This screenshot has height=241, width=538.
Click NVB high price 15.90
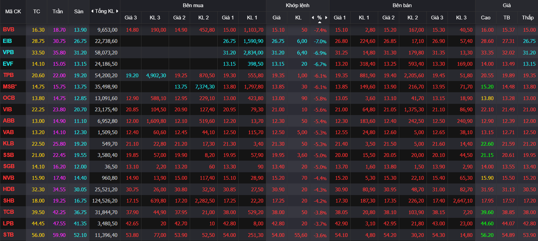pyautogui.click(x=487, y=178)
